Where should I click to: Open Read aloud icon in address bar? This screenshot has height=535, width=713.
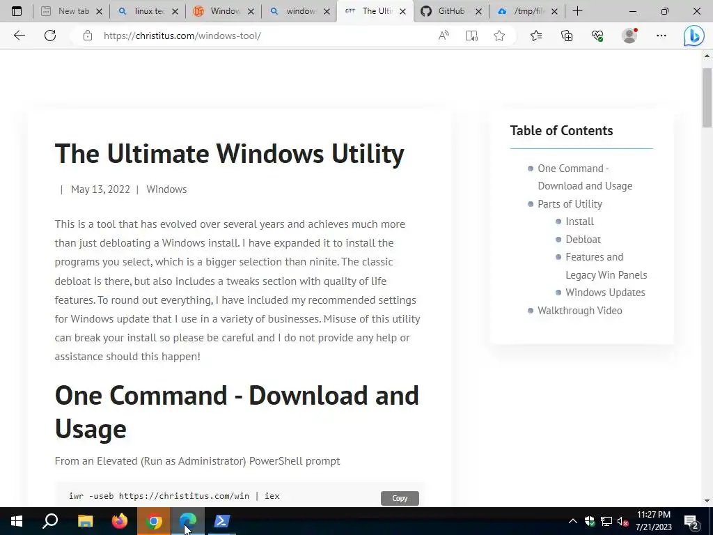click(444, 36)
